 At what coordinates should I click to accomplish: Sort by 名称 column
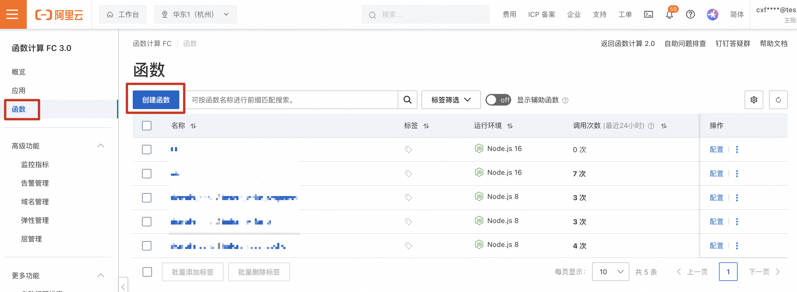[193, 126]
